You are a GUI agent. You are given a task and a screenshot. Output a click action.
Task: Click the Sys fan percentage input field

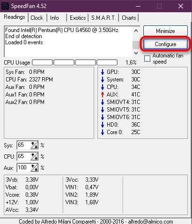click(x=24, y=145)
